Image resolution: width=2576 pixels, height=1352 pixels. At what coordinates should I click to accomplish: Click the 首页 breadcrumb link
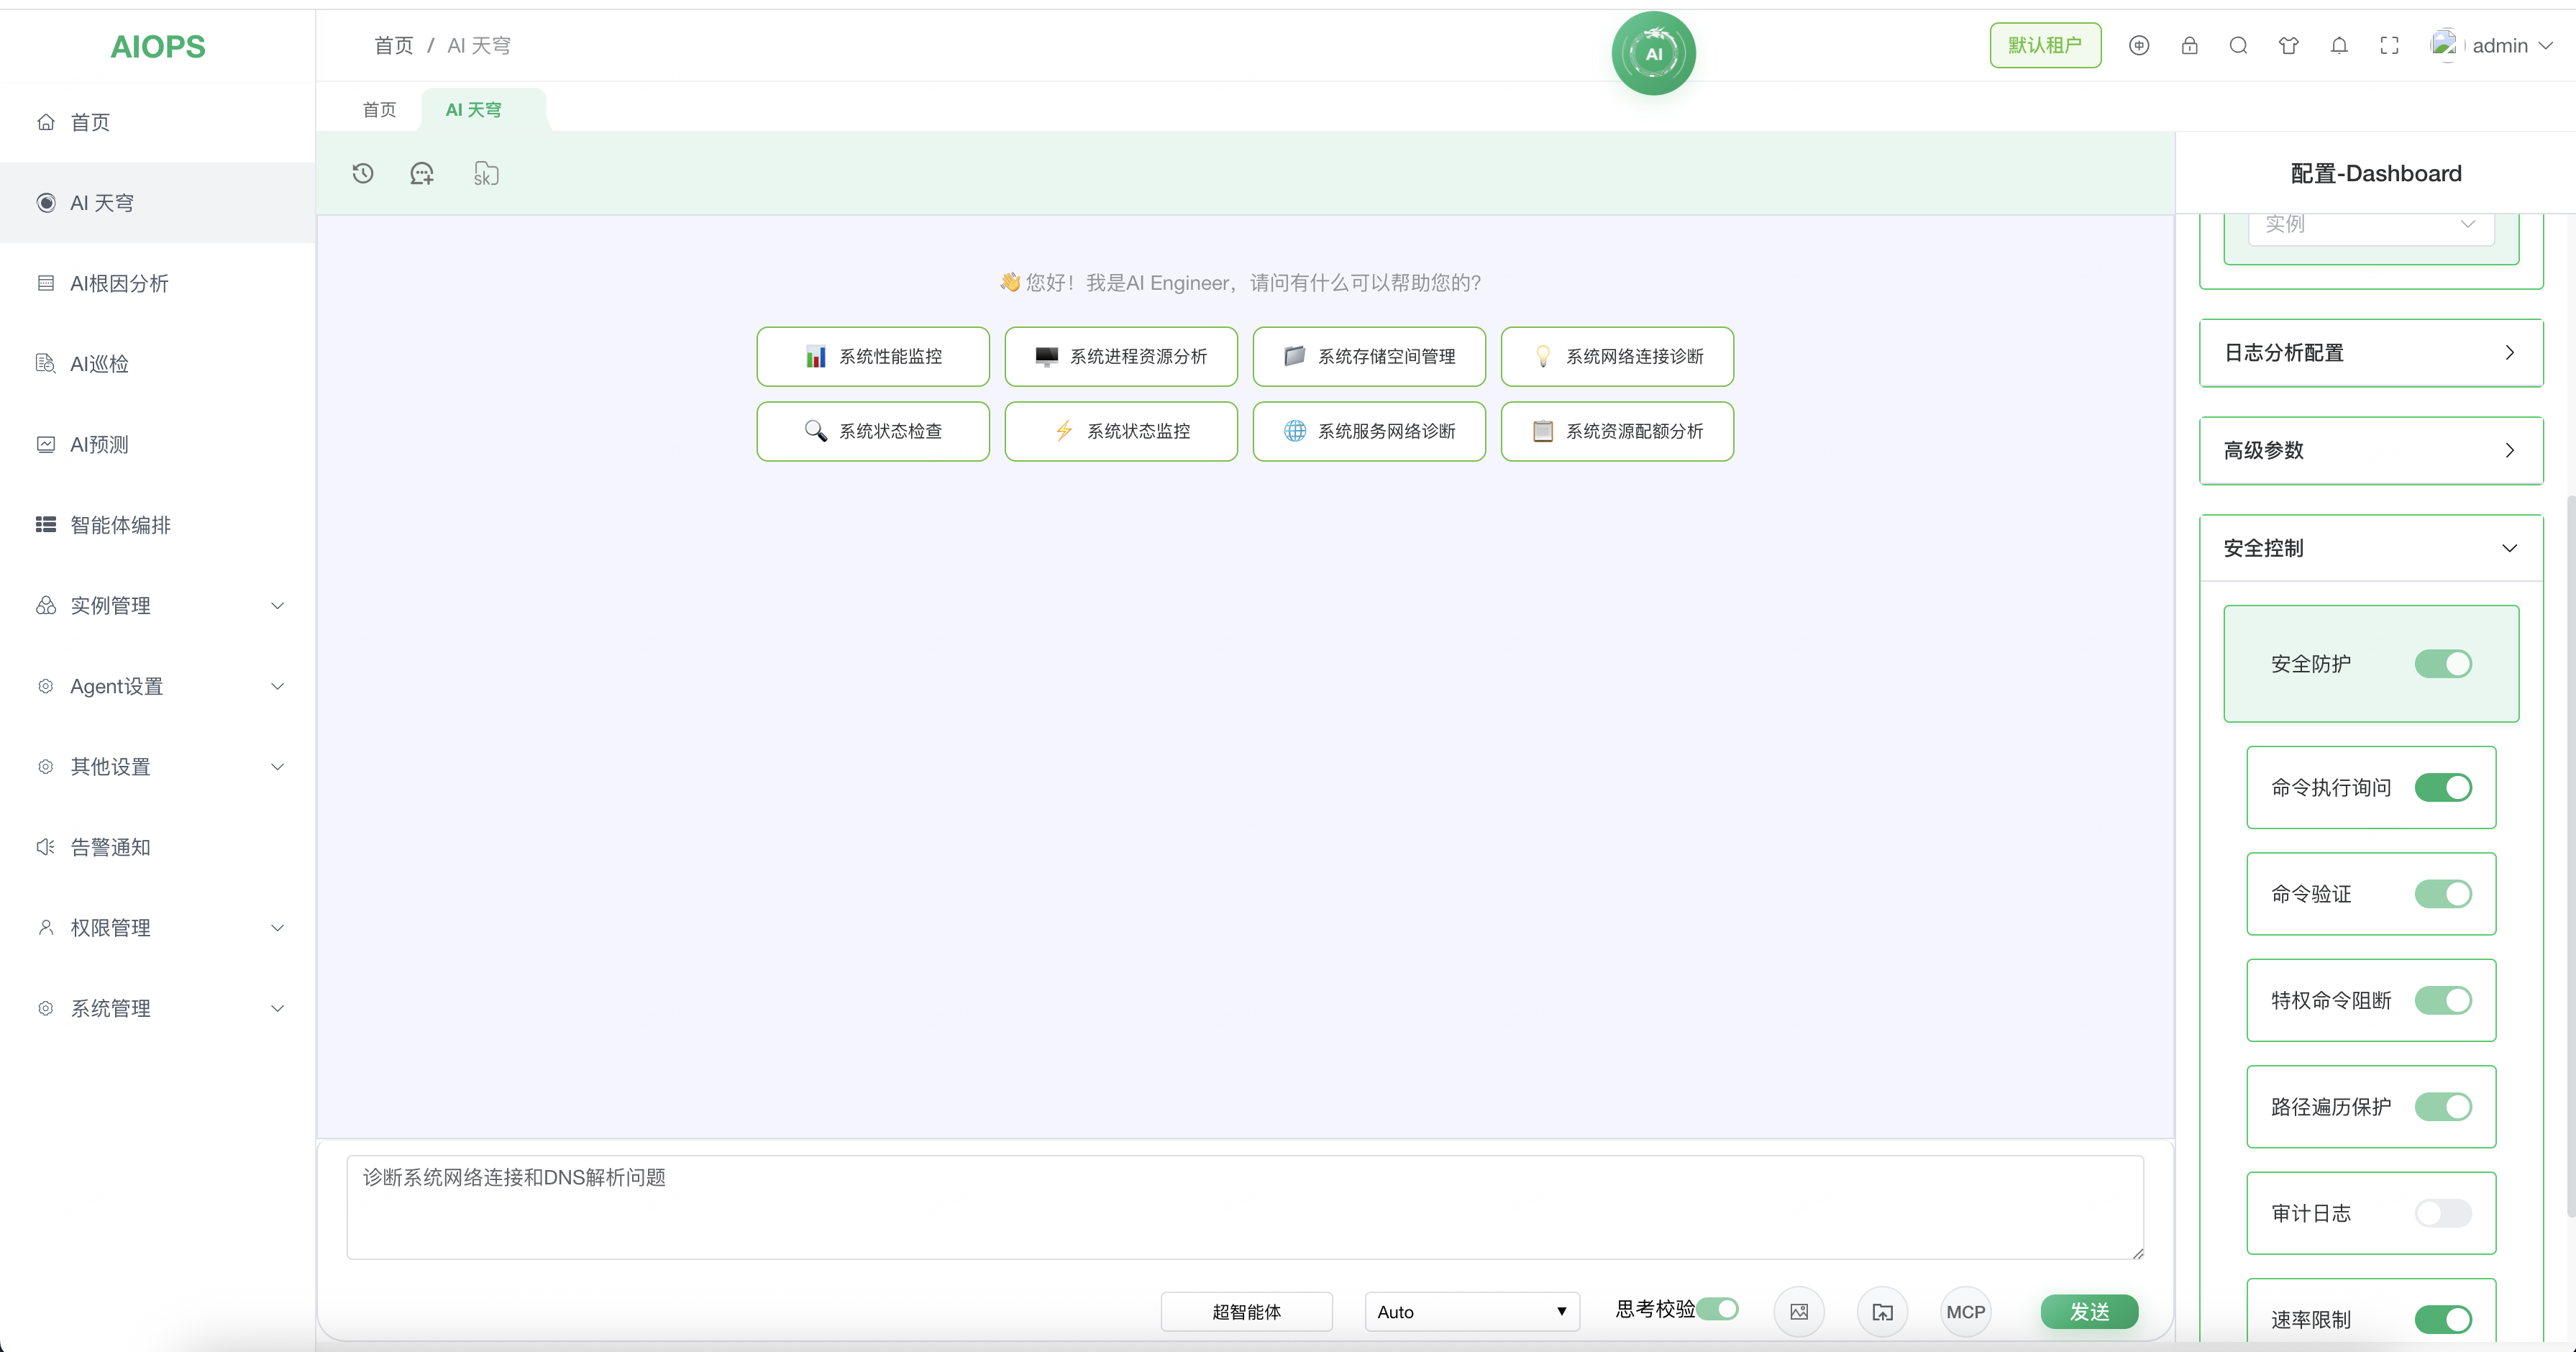pos(393,45)
